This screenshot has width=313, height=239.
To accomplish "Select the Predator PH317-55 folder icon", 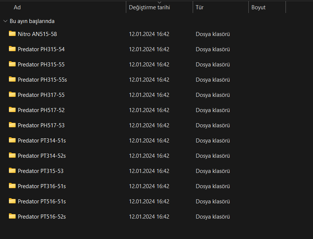I will point(12,94).
